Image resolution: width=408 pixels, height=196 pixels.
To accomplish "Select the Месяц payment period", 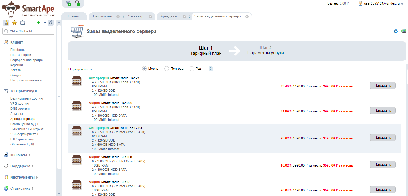I will (145, 69).
